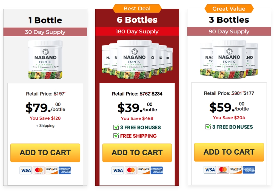274x193 pixels.
Task: Click Visa icon under 3 Bottles offer
Action: 210,170
